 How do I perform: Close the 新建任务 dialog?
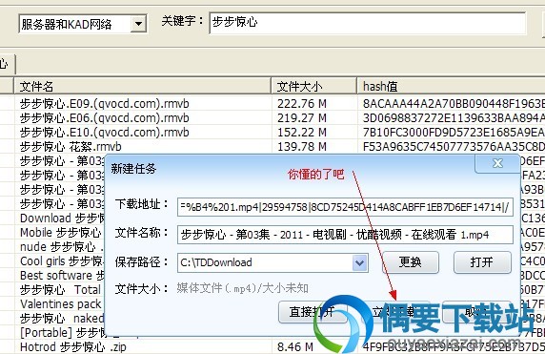click(x=497, y=163)
